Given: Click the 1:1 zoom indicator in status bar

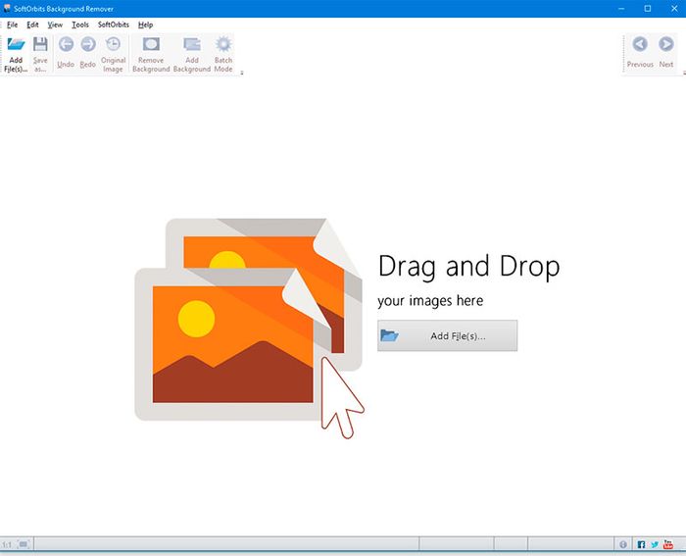Looking at the screenshot, I should (x=7, y=544).
